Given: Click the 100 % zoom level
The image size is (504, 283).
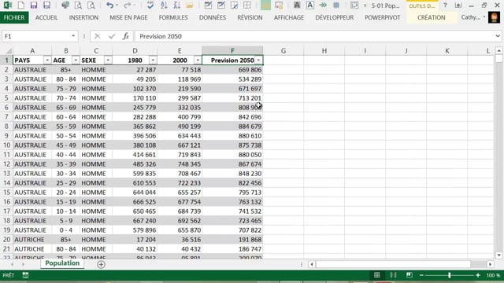Looking at the screenshot, I should pyautogui.click(x=493, y=275).
